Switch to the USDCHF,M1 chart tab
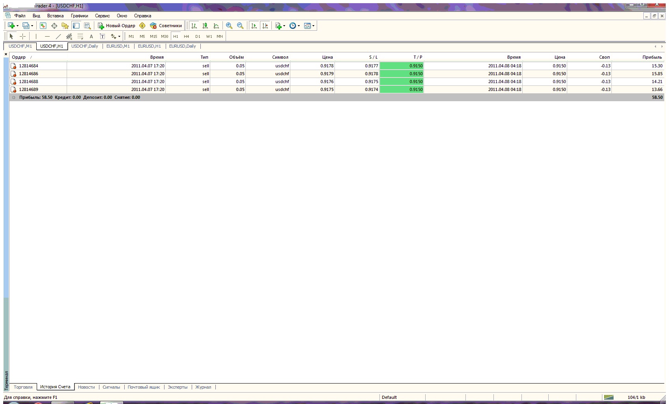Screen dimensions: 669x404 click(x=20, y=46)
